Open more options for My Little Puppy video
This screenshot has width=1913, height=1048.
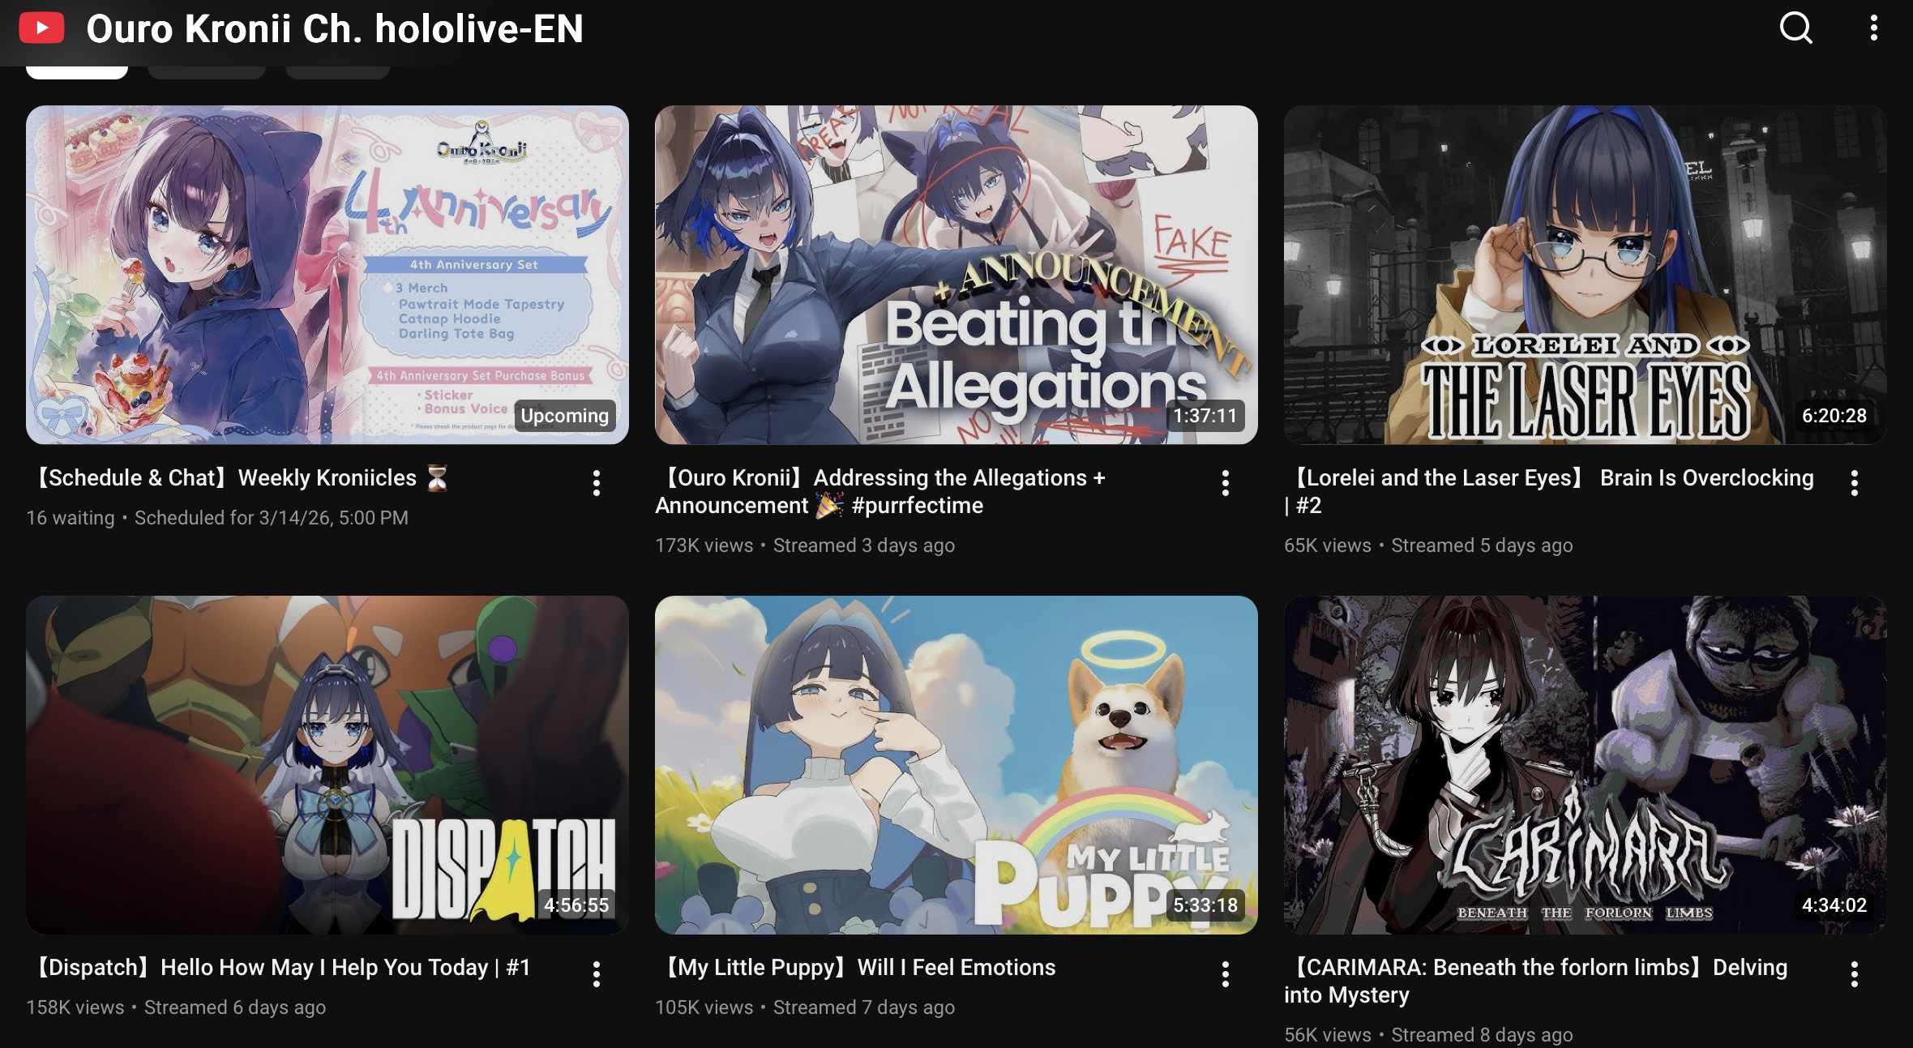(1226, 973)
